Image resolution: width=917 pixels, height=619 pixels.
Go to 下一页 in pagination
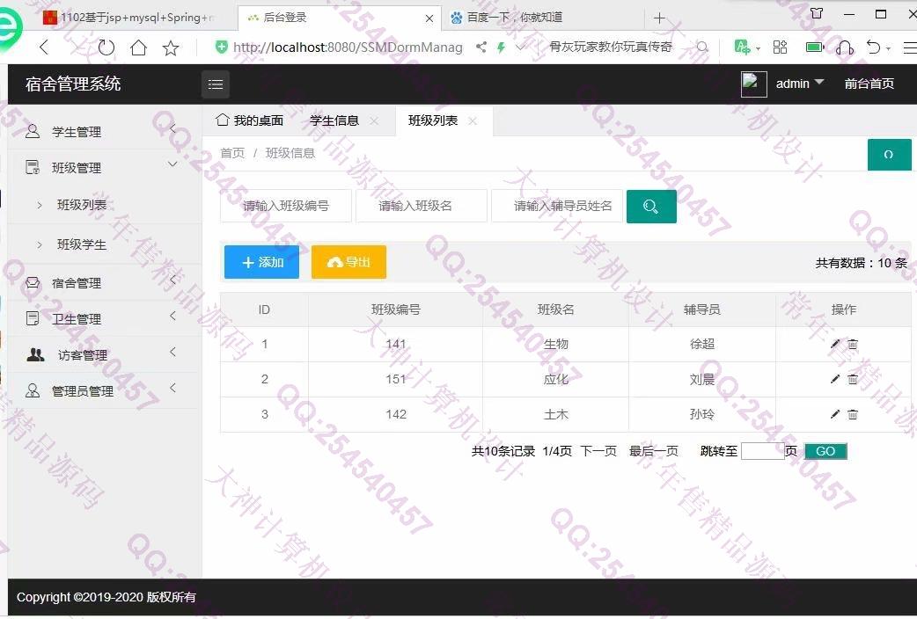coord(598,451)
